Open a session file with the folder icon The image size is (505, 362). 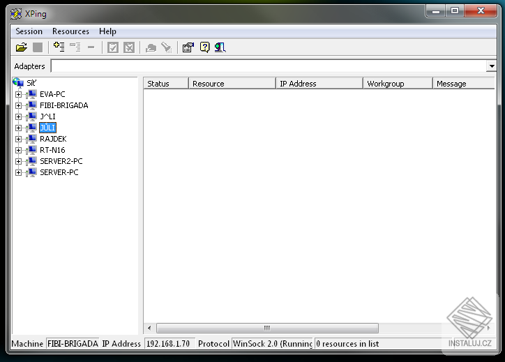click(22, 47)
